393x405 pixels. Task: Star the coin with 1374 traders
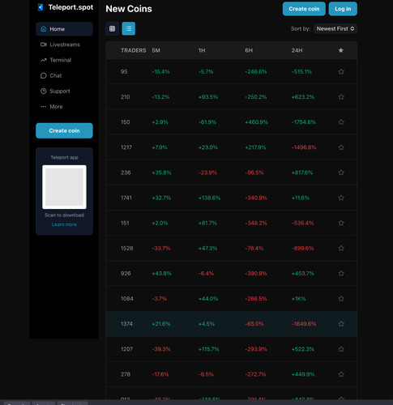coord(341,324)
